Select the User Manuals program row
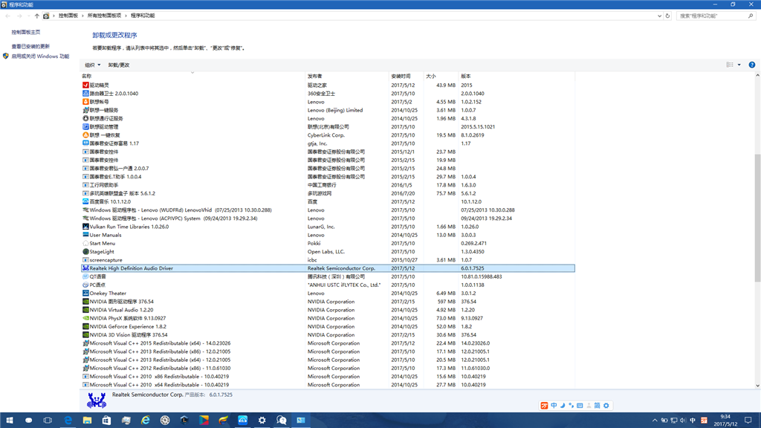 pos(328,235)
